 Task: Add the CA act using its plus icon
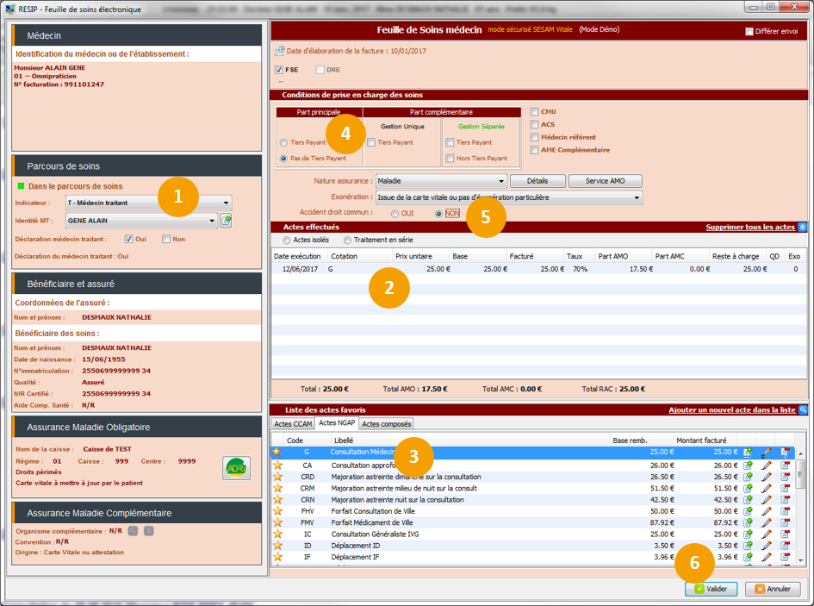(x=748, y=465)
